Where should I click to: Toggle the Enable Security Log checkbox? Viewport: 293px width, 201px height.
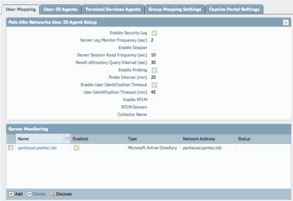[155, 33]
